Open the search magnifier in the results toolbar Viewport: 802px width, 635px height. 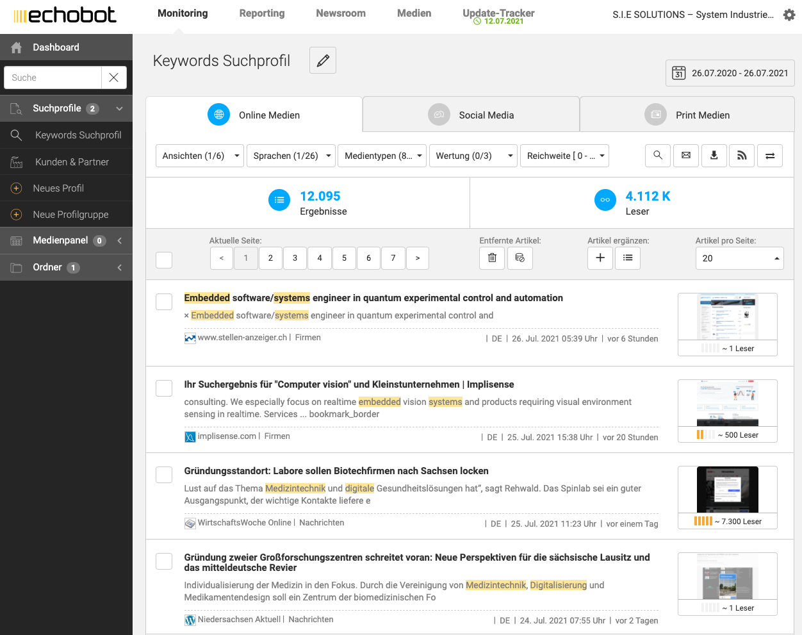[x=658, y=156]
